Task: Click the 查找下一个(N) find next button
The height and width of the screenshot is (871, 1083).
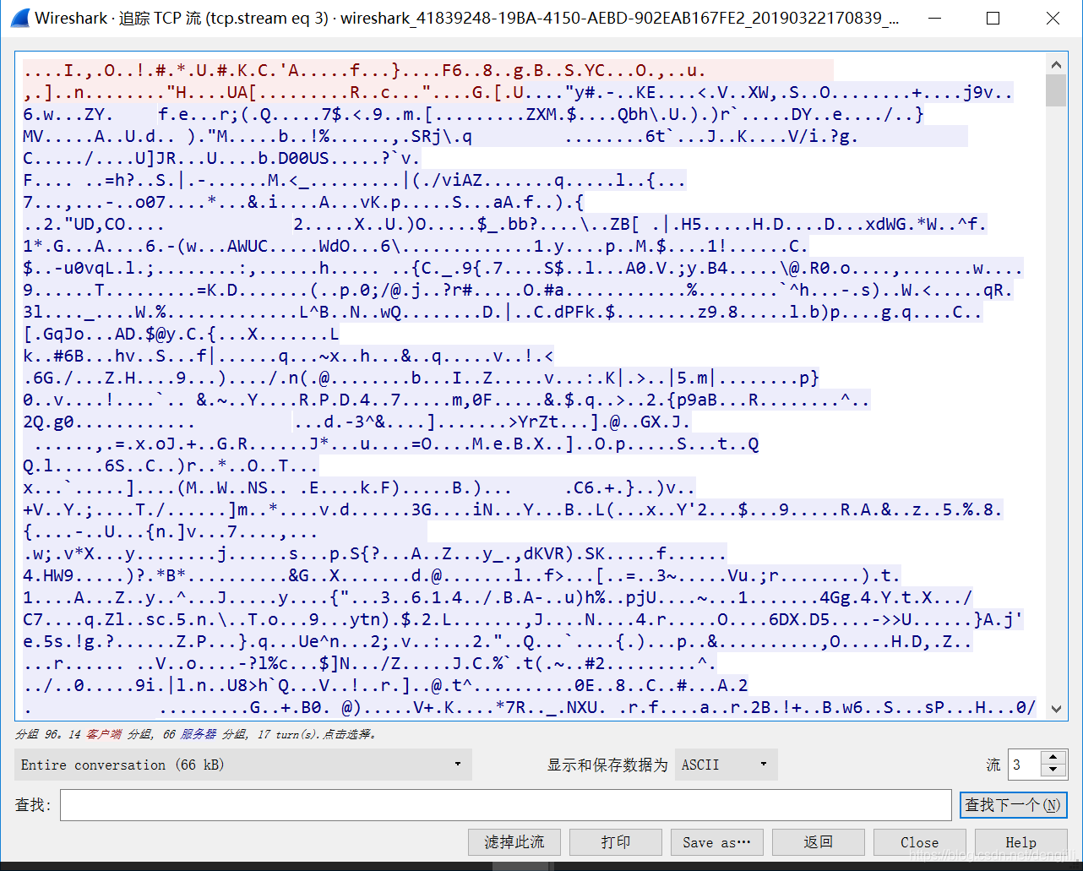Action: tap(1013, 805)
